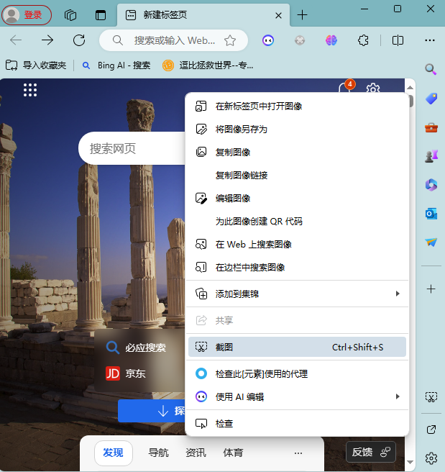Open the sidebar Search magnifier icon

pyautogui.click(x=431, y=70)
